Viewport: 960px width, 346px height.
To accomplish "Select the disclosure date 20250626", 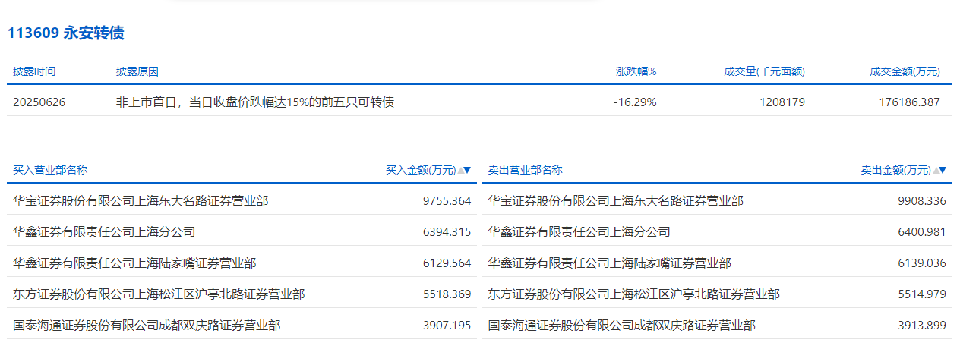I will pyautogui.click(x=39, y=102).
